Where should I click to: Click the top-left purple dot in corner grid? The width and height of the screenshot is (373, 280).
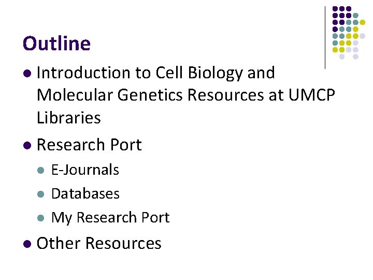pyautogui.click(x=335, y=9)
